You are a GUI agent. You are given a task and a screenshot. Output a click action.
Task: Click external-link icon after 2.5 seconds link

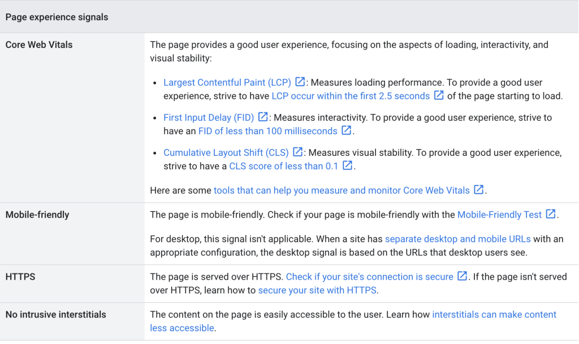click(x=439, y=95)
